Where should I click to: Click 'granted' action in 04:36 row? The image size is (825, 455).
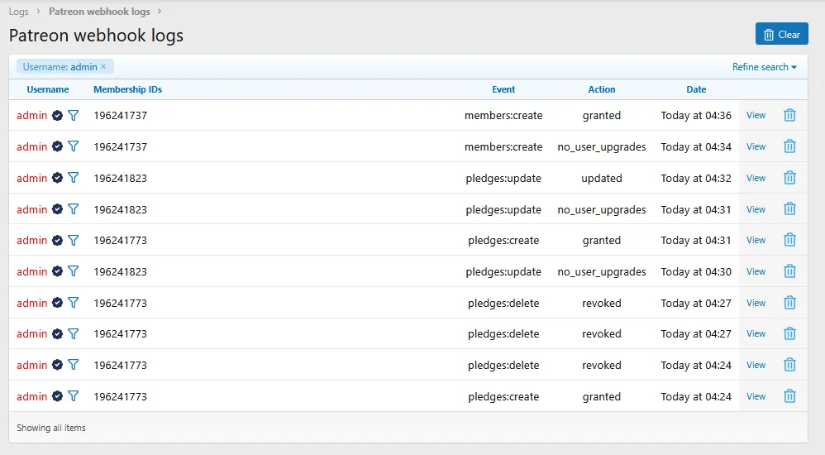[601, 115]
